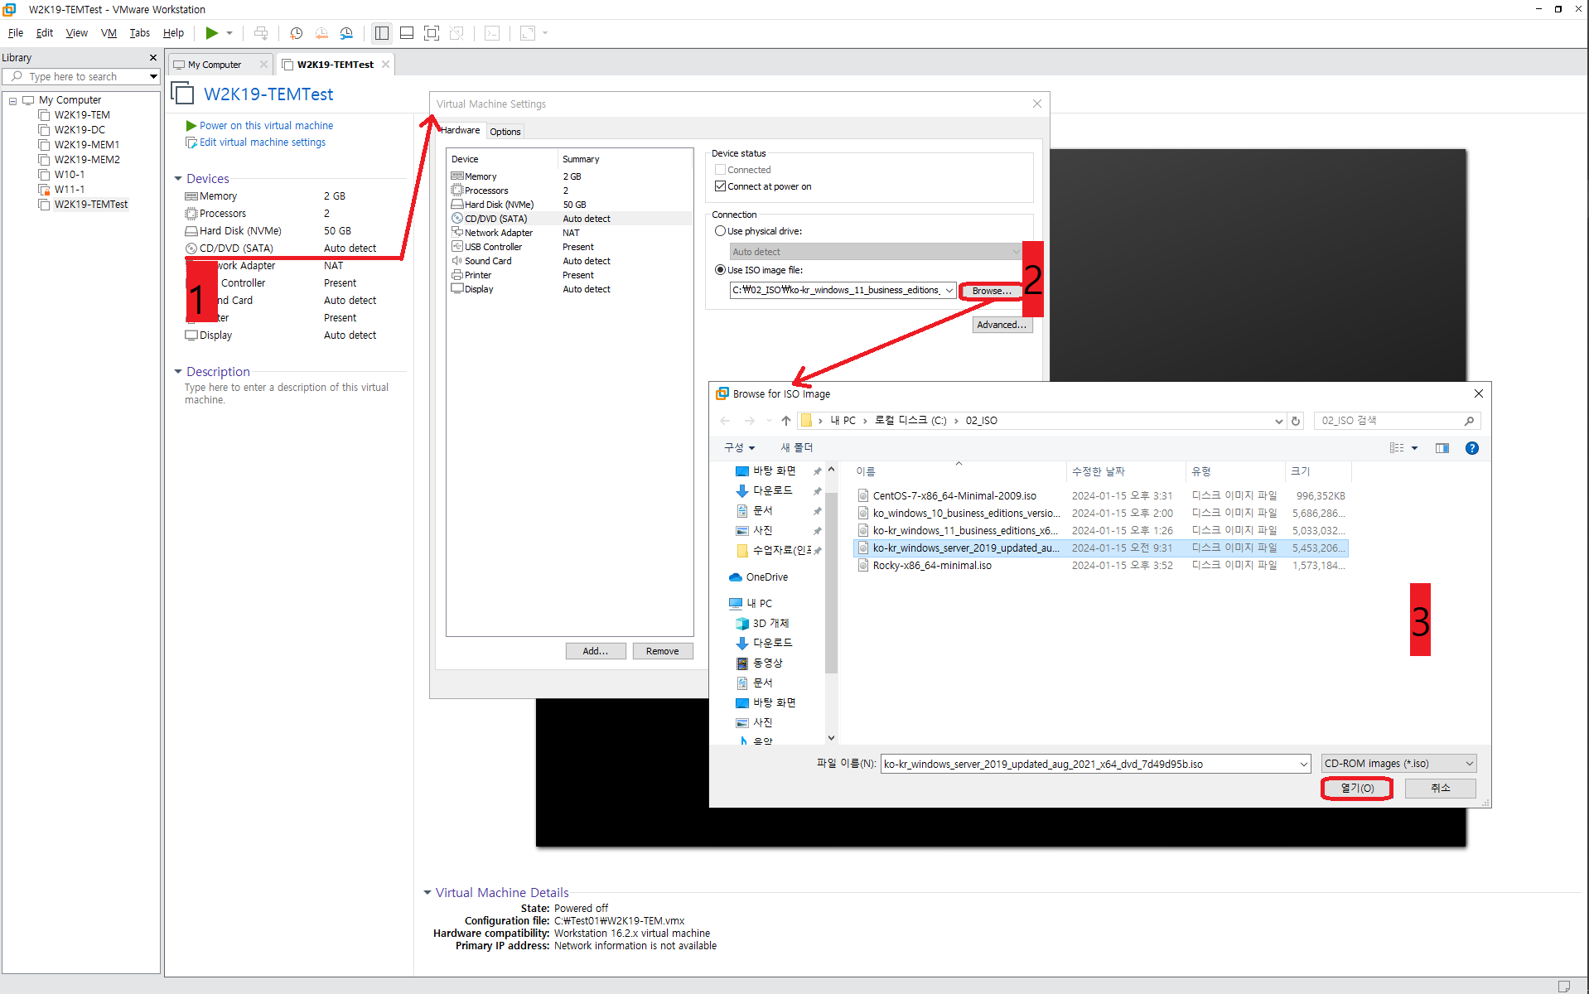Click the blue help icon in the Browse dialog
This screenshot has width=1589, height=994.
pyautogui.click(x=1471, y=448)
